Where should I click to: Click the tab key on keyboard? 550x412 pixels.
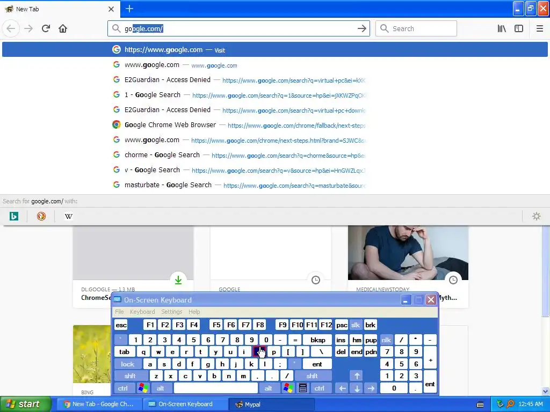tap(124, 352)
